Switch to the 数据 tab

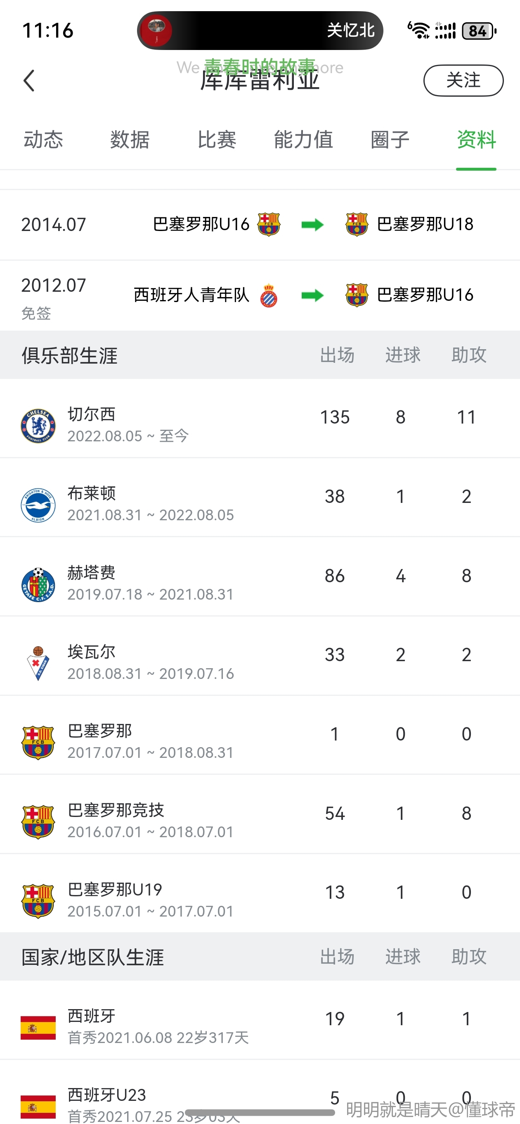[x=130, y=140]
